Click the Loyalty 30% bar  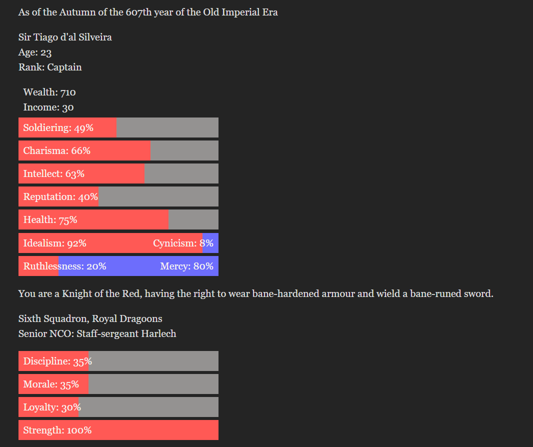click(x=118, y=407)
